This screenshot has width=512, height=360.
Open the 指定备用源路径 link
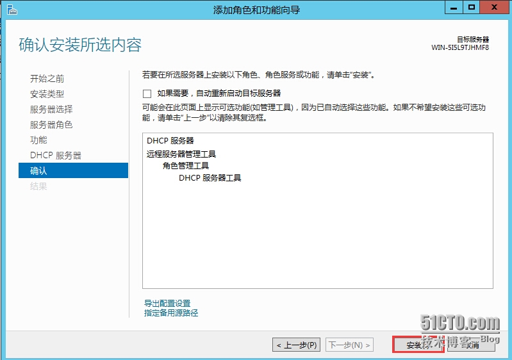[171, 313]
